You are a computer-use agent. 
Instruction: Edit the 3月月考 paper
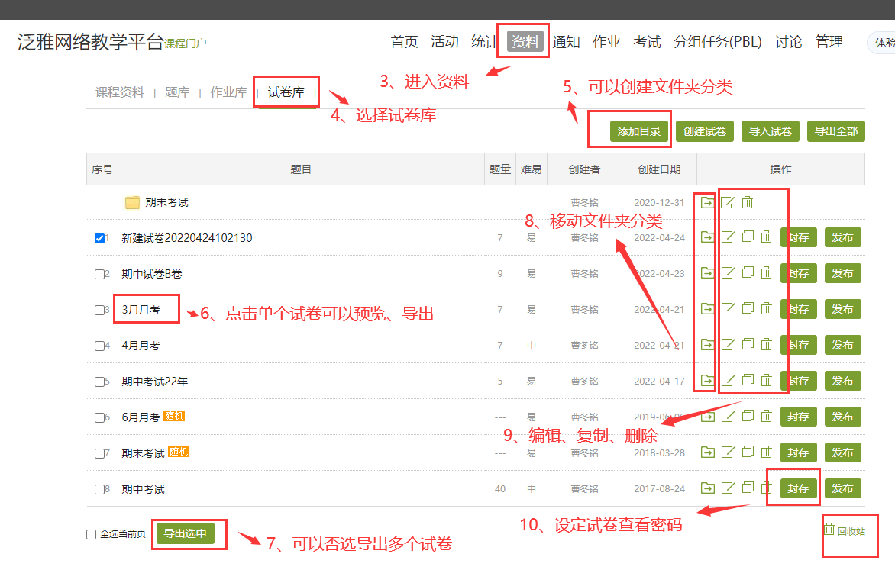pyautogui.click(x=728, y=309)
